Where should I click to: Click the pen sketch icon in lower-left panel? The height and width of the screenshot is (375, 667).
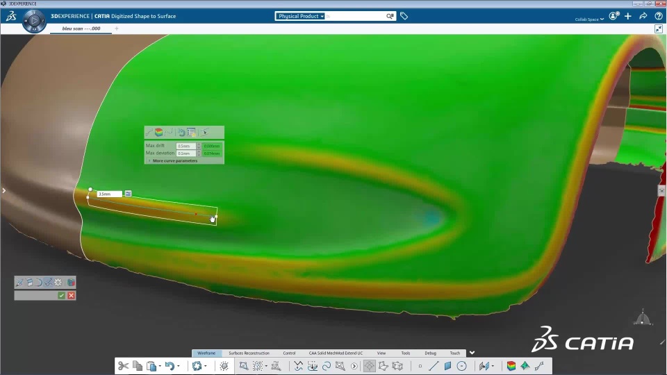19,283
